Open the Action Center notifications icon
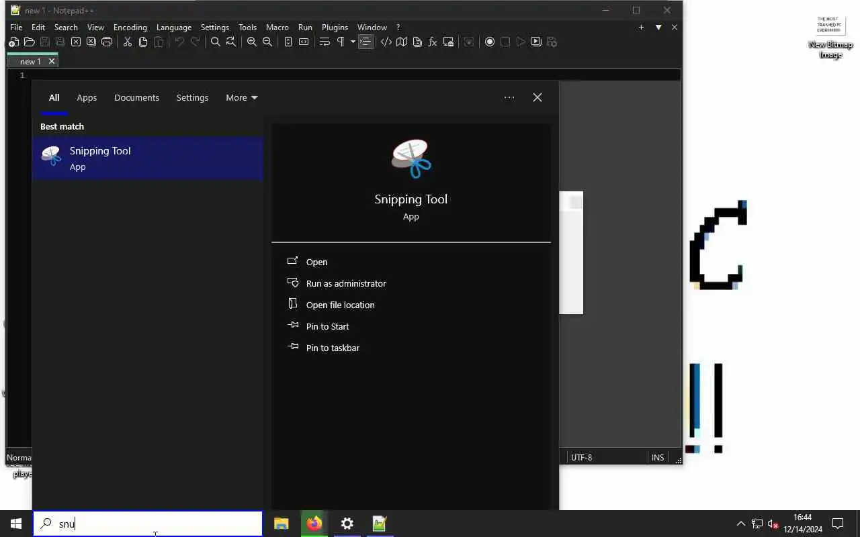Image resolution: width=860 pixels, height=537 pixels. pyautogui.click(x=838, y=524)
